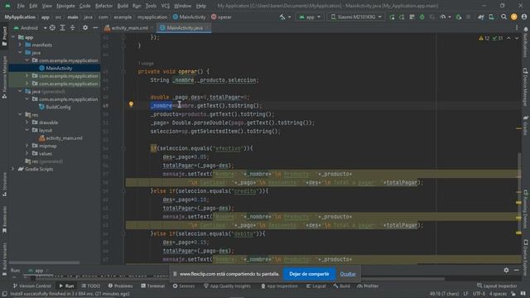Click the Project panel horizontal scrollbar
This screenshot has height=298, width=530.
(x=44, y=262)
